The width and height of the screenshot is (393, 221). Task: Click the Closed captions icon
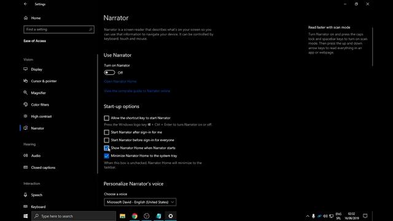point(26,168)
